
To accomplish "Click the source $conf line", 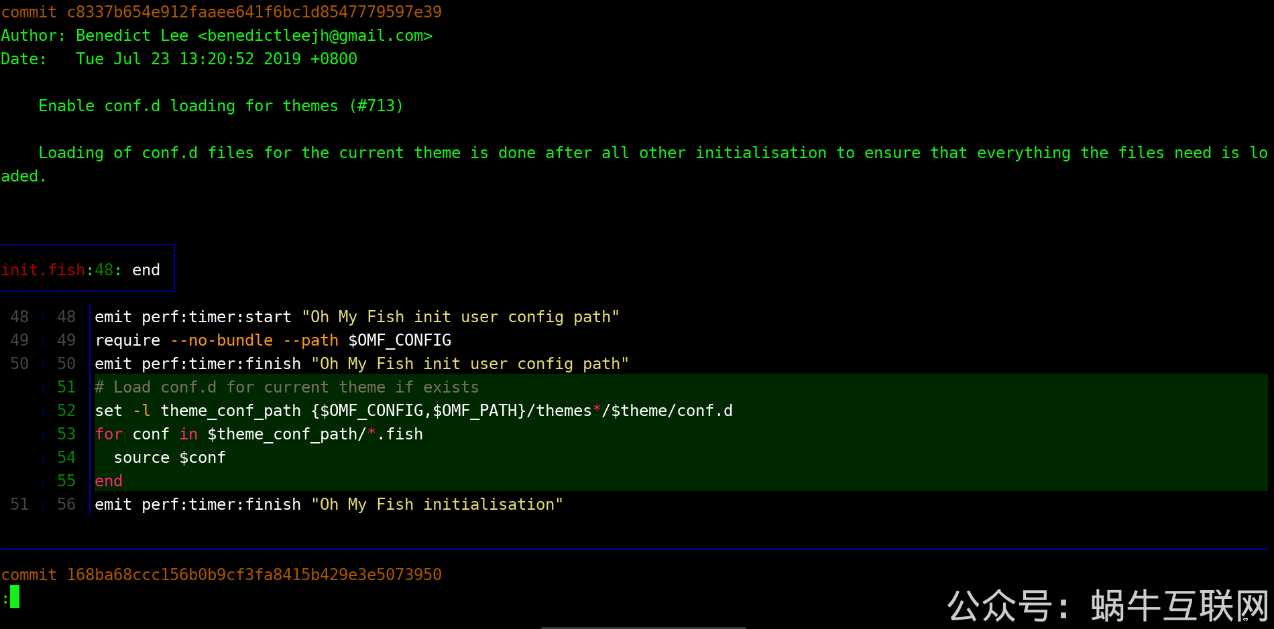I will [170, 458].
